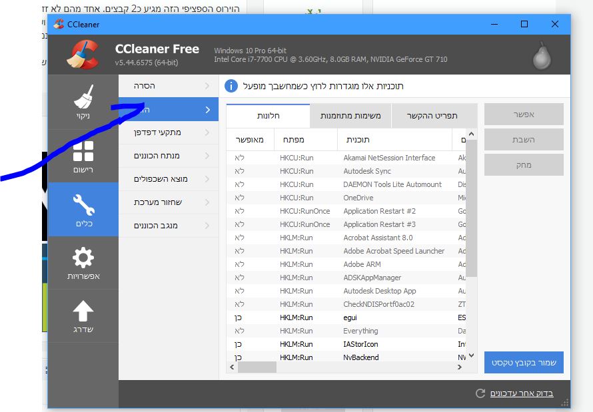Sort by the תוכנית column header

pyautogui.click(x=394, y=140)
